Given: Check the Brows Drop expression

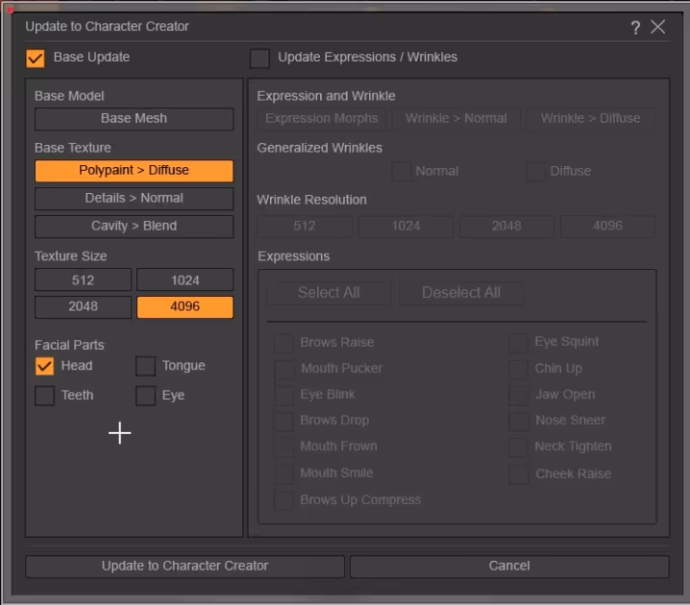Looking at the screenshot, I should (x=283, y=421).
